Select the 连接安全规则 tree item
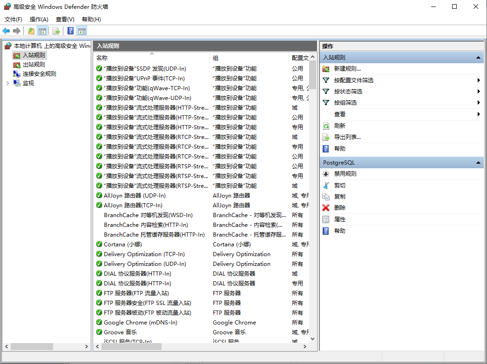This screenshot has height=364, width=487. 40,74
